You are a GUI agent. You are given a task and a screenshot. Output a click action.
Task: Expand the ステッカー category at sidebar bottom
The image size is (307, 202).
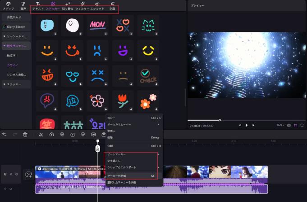point(17,84)
